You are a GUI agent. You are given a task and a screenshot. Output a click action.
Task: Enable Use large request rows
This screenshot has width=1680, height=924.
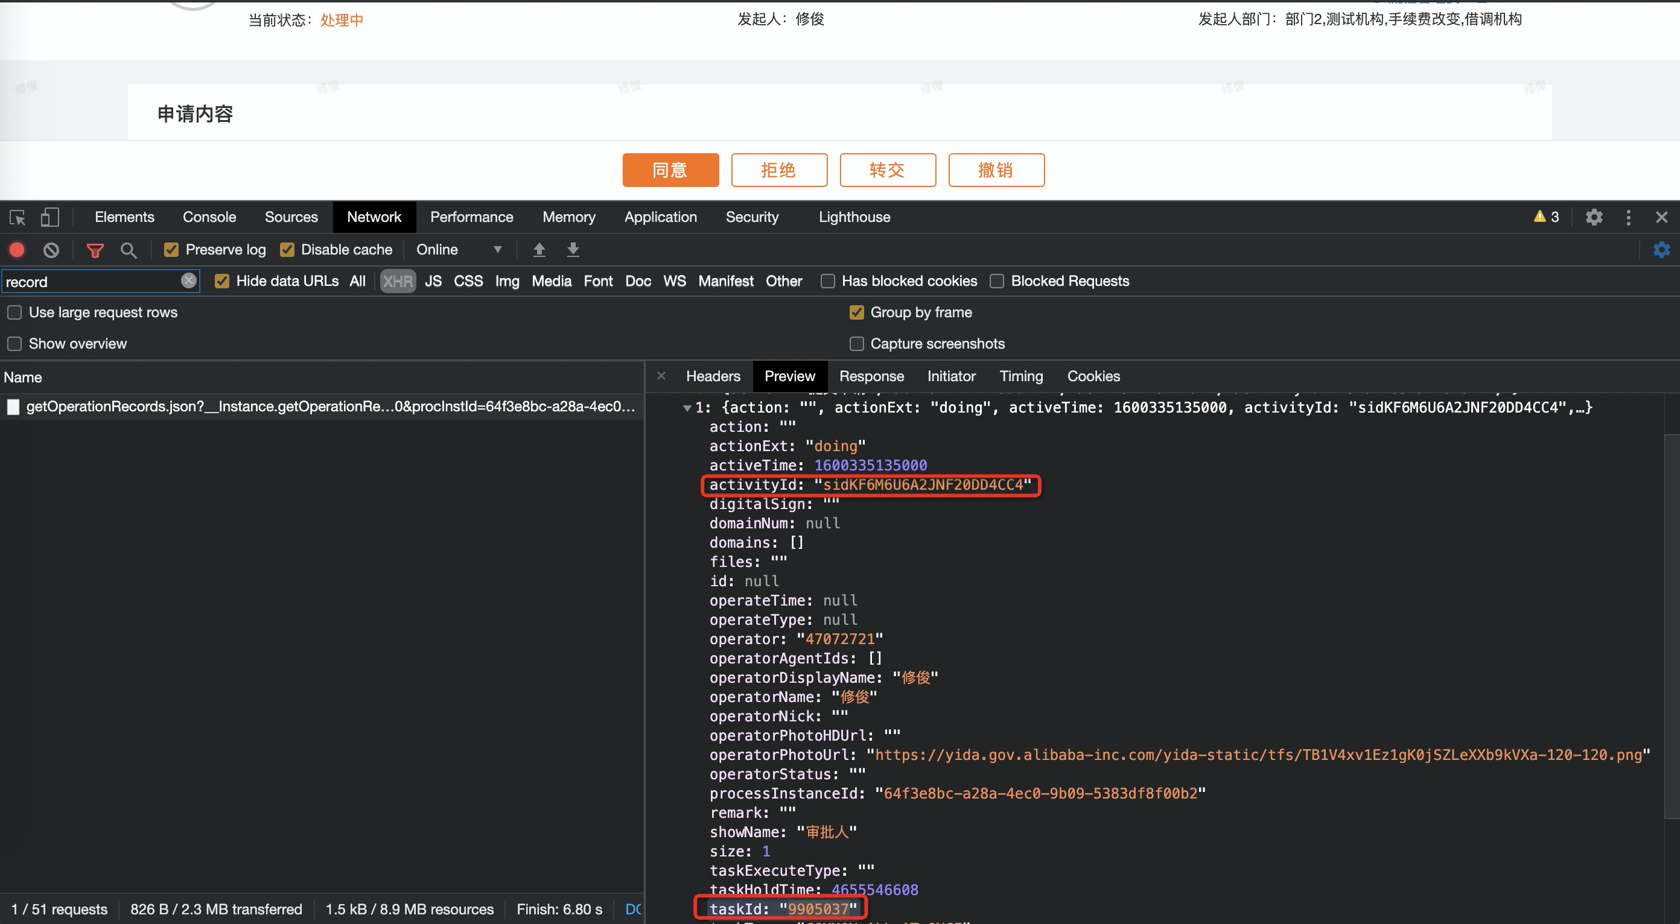(x=15, y=312)
